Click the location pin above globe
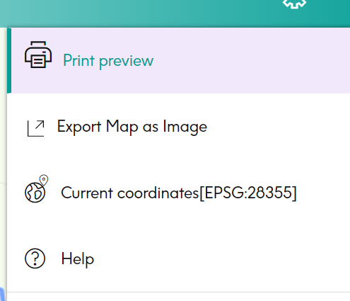 click(x=44, y=180)
